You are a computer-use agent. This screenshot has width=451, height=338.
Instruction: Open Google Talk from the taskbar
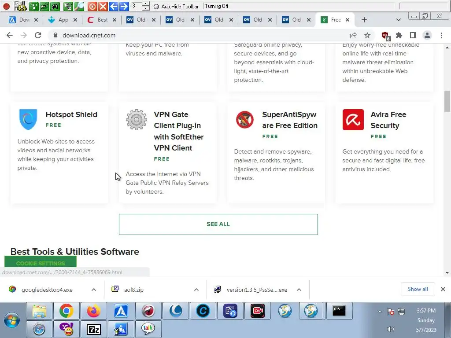148,329
